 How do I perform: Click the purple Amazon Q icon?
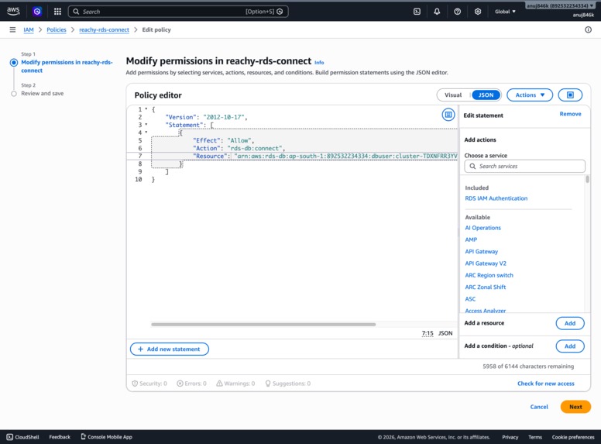click(x=37, y=12)
